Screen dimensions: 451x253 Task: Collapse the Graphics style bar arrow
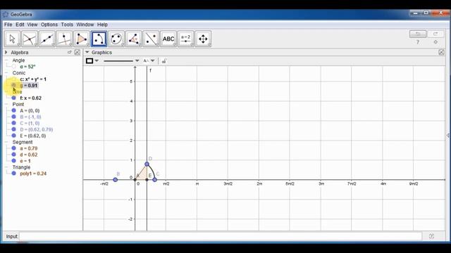pos(87,52)
